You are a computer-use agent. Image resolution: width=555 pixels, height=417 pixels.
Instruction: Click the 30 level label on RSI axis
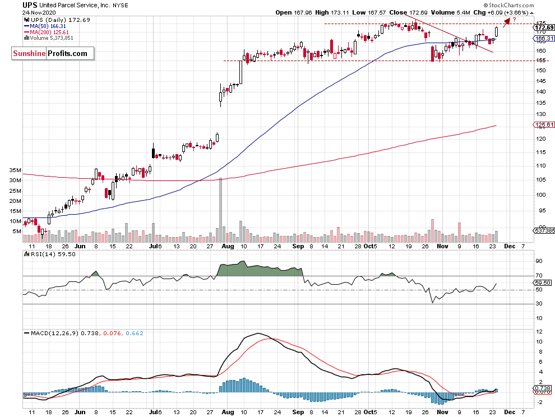539,304
